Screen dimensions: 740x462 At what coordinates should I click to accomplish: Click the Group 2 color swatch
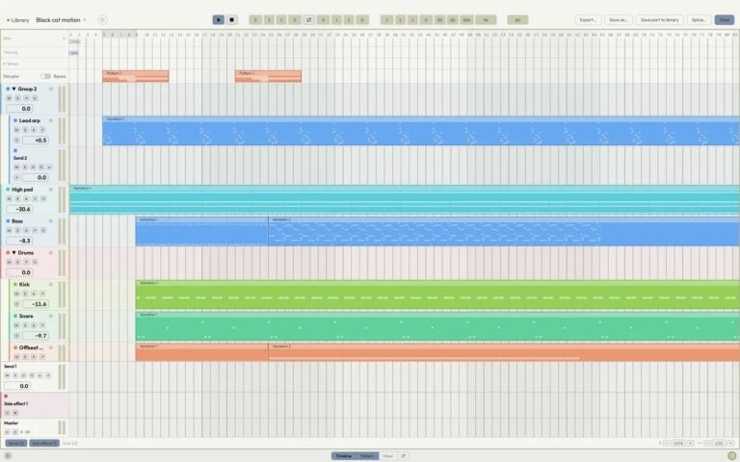click(8, 89)
